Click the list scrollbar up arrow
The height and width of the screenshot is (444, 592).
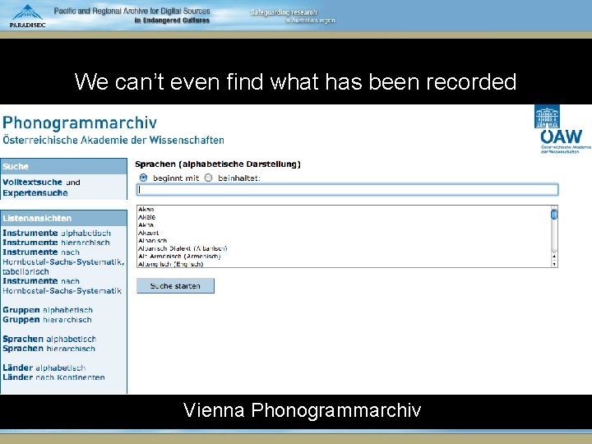[554, 256]
